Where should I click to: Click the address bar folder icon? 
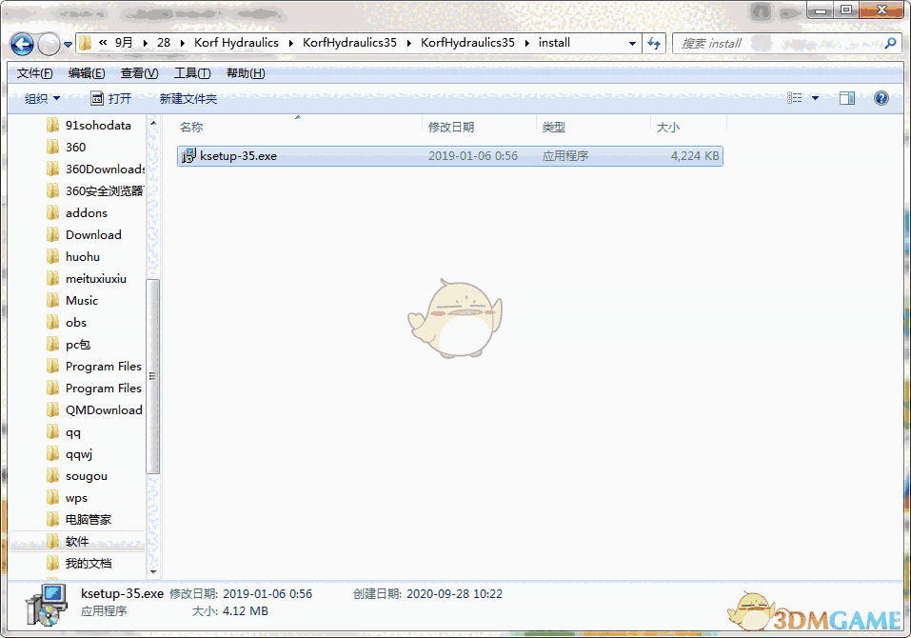click(86, 43)
